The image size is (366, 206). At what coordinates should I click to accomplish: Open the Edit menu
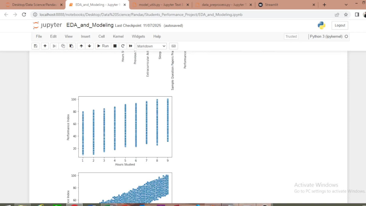coord(53,36)
